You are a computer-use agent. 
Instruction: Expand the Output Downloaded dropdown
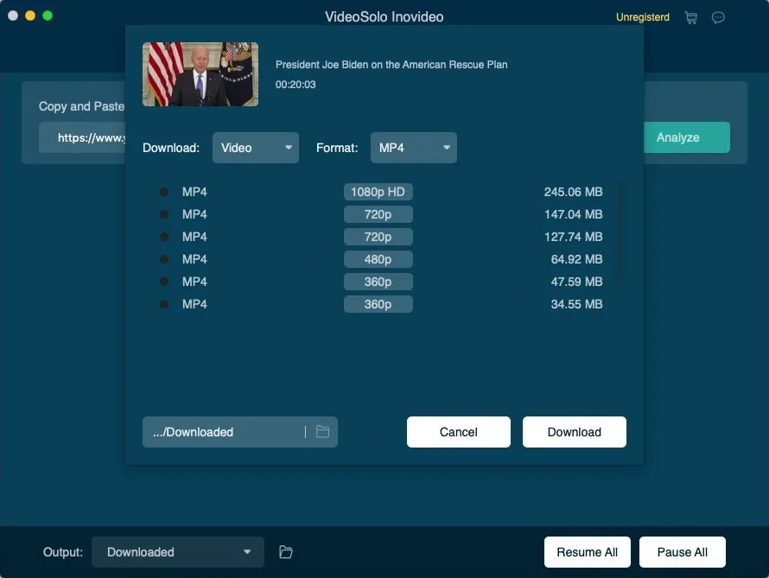(177, 551)
